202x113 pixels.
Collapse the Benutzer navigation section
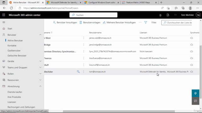point(40,35)
